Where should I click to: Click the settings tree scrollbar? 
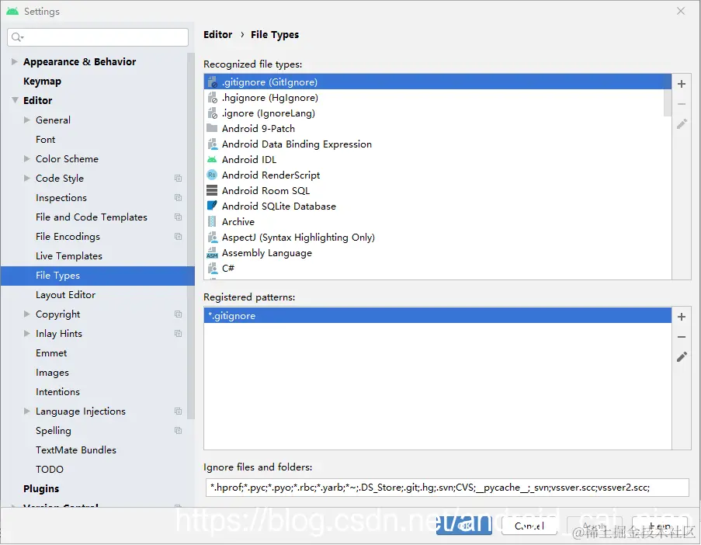[191, 235]
